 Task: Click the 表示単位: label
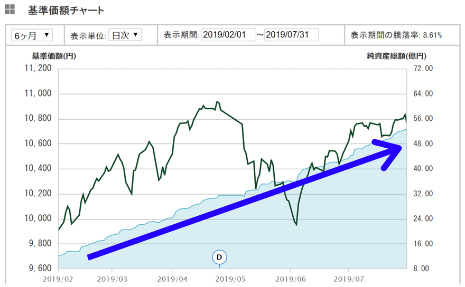point(88,36)
